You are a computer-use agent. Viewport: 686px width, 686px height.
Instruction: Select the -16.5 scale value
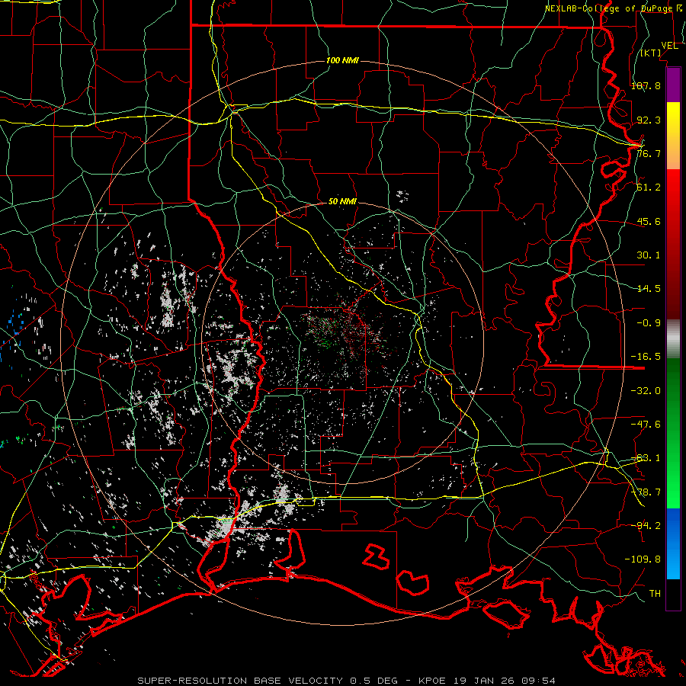[x=646, y=357]
